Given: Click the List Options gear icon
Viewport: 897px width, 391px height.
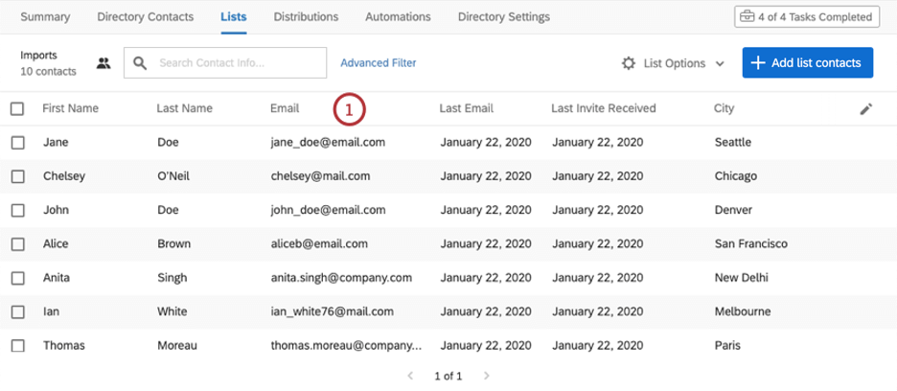Looking at the screenshot, I should 629,63.
